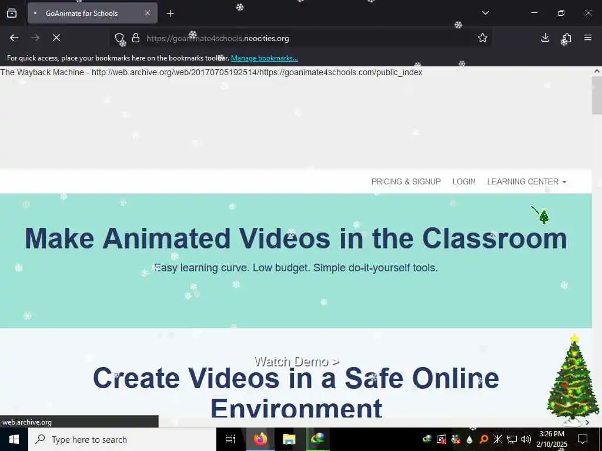Screen dimensions: 602x451
Task: Open the green globe app on taskbar
Action: [318, 439]
